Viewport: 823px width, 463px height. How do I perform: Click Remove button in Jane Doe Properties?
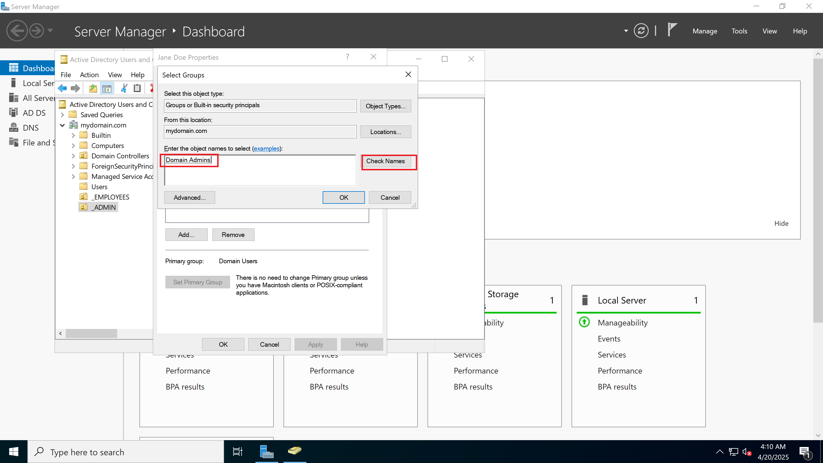click(233, 235)
